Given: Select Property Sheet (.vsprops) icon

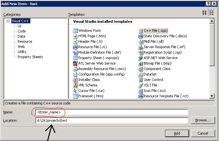Looking at the screenshot, I should pos(75,58).
